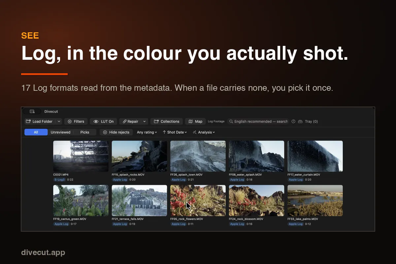
Task: Switch to the Picks tab
Action: [x=85, y=132]
